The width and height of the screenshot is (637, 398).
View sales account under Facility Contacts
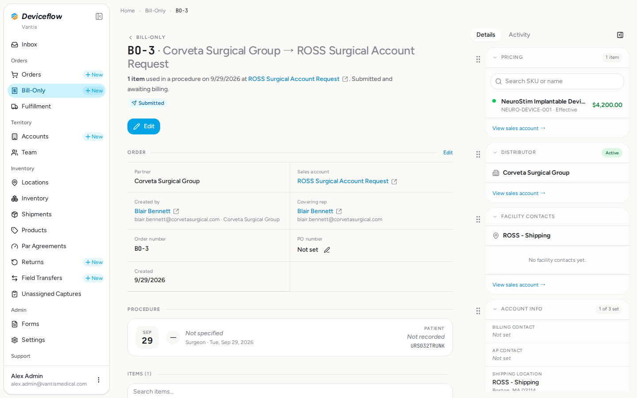point(519,285)
